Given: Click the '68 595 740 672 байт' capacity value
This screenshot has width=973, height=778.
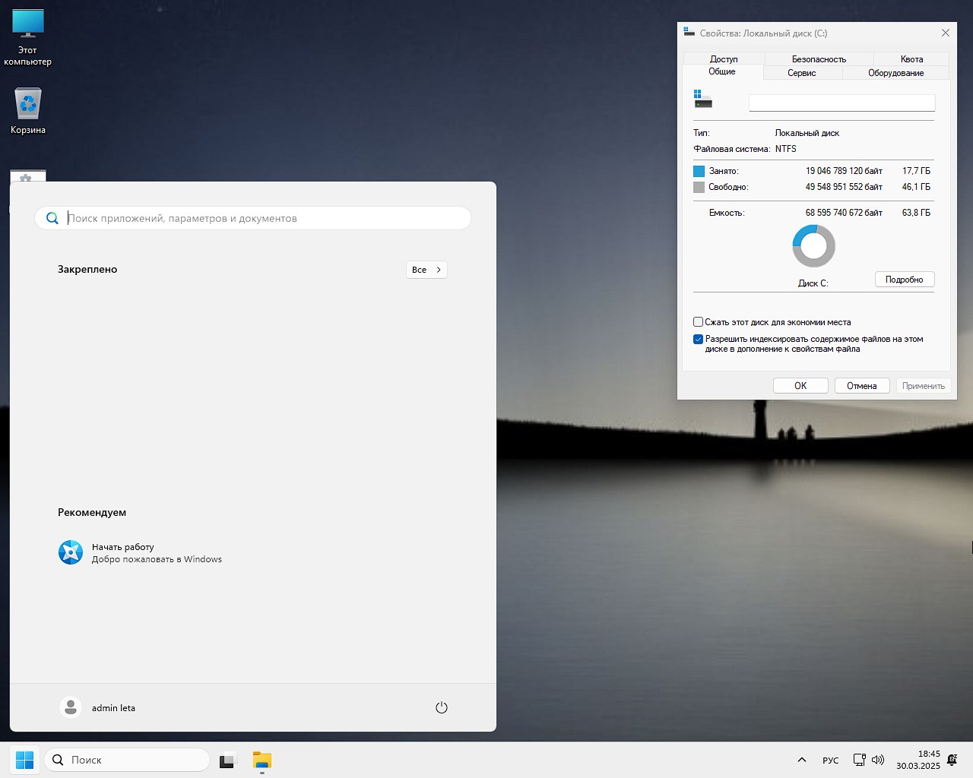Looking at the screenshot, I should [844, 213].
